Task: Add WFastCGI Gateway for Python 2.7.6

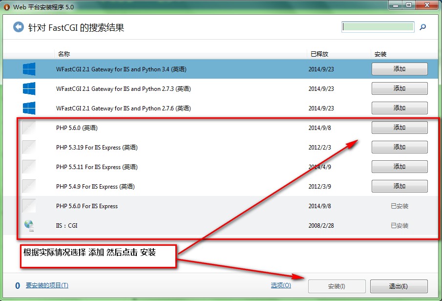Action: tap(400, 108)
